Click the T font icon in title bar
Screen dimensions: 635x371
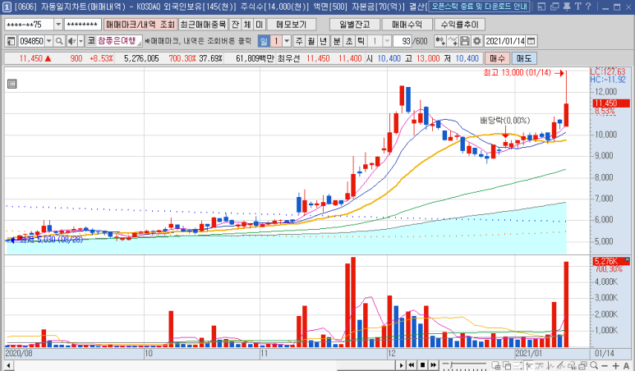pyautogui.click(x=577, y=7)
